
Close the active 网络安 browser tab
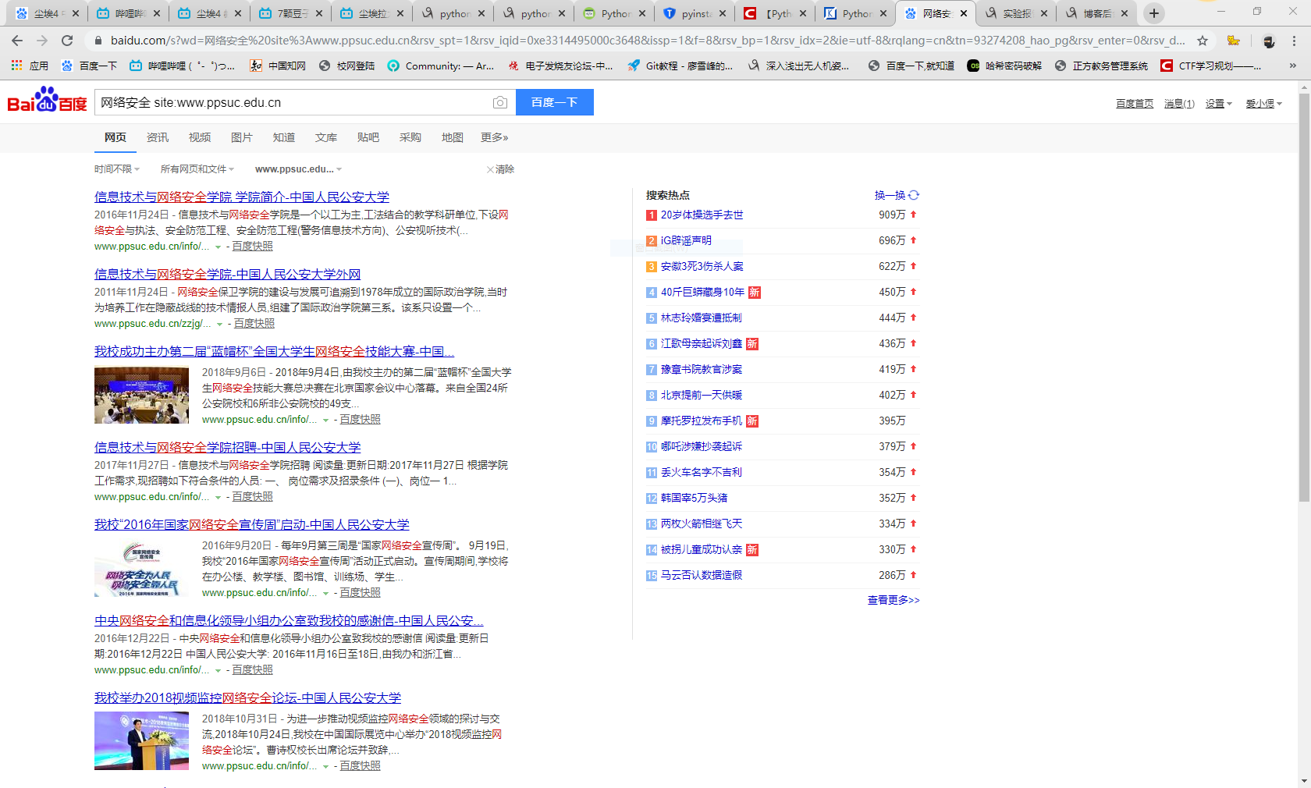tap(964, 13)
